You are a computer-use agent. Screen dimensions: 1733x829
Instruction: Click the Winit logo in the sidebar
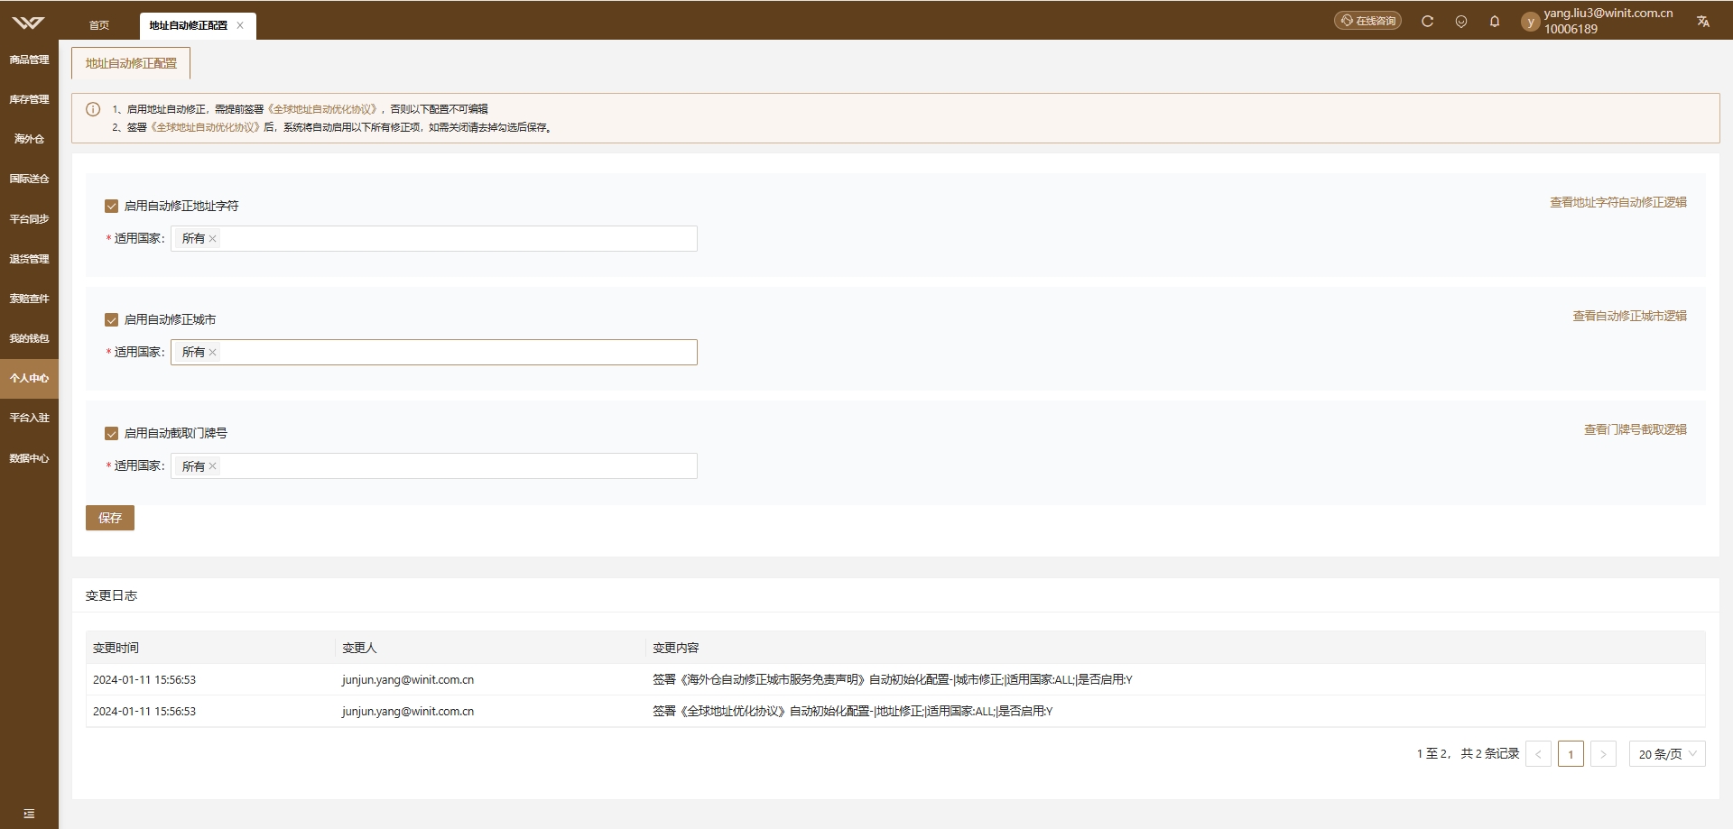(x=28, y=23)
